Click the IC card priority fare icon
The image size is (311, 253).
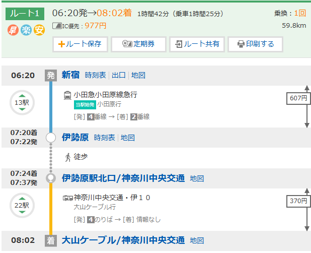56,25
